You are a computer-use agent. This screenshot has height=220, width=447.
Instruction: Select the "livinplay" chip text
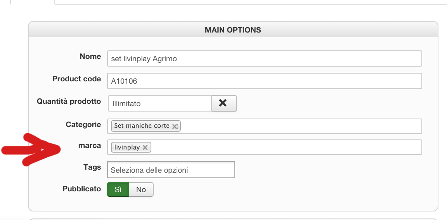pyautogui.click(x=127, y=148)
